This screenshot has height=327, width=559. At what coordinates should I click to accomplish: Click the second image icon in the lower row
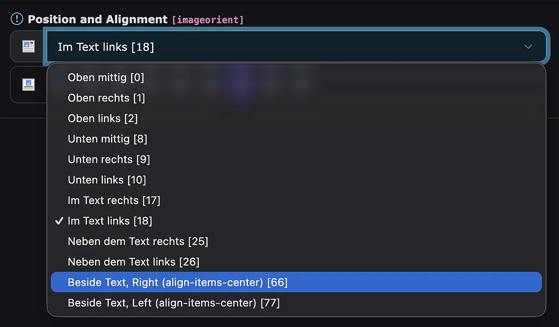(29, 85)
